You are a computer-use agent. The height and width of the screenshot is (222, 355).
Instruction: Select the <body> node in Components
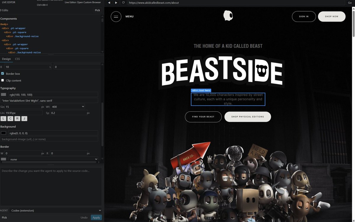(4, 24)
